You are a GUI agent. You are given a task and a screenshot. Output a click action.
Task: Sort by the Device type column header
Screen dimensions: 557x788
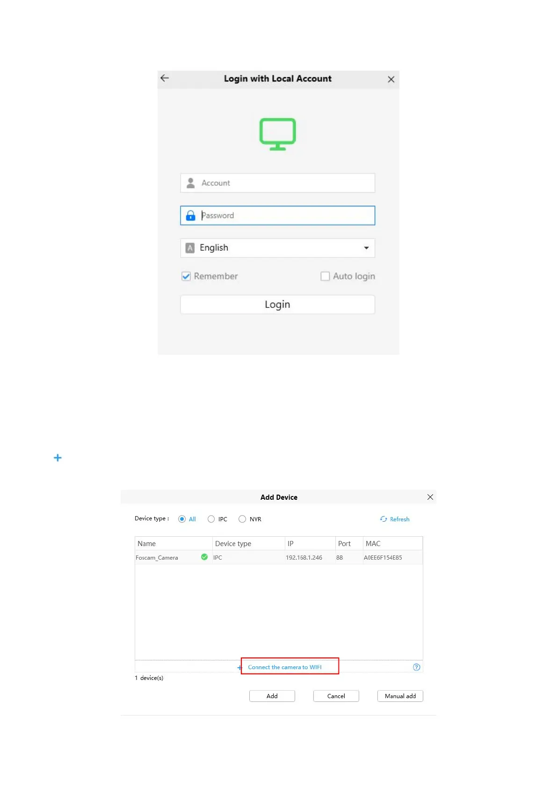(x=249, y=544)
